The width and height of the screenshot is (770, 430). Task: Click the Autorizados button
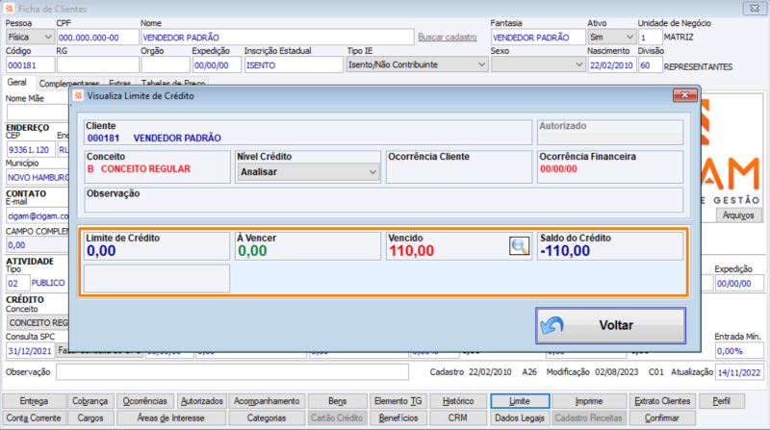(x=202, y=401)
